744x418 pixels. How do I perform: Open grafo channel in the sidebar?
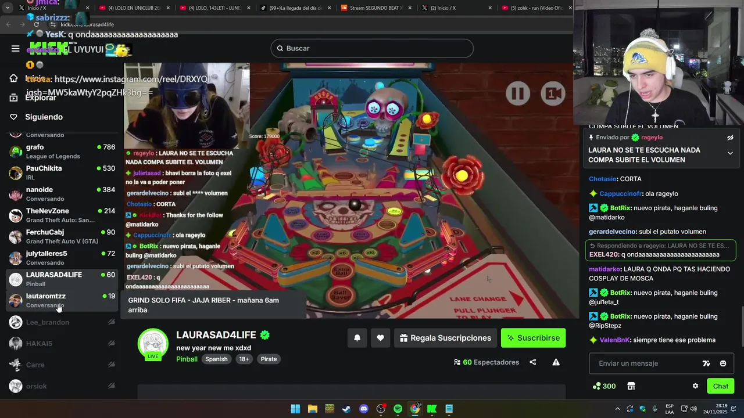(x=62, y=152)
